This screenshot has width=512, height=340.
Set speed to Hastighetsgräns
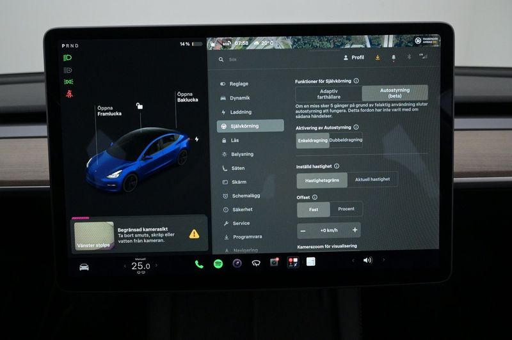[x=322, y=180]
